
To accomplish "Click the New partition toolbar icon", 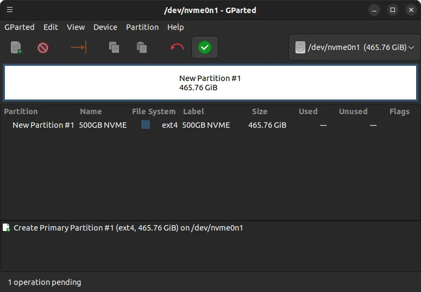I will coord(16,48).
